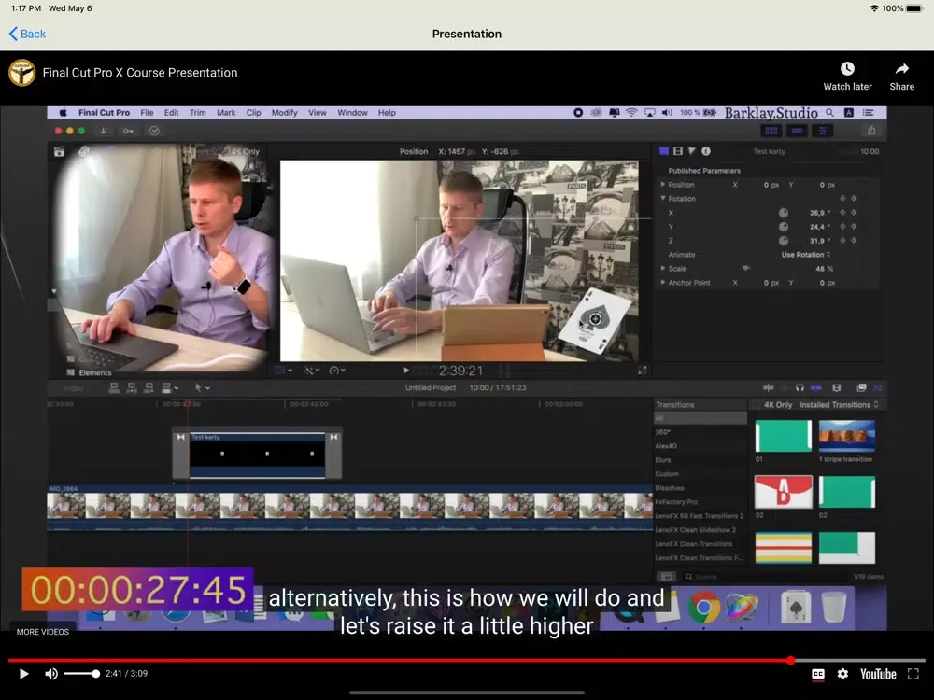Open the Trim menu

(x=198, y=113)
